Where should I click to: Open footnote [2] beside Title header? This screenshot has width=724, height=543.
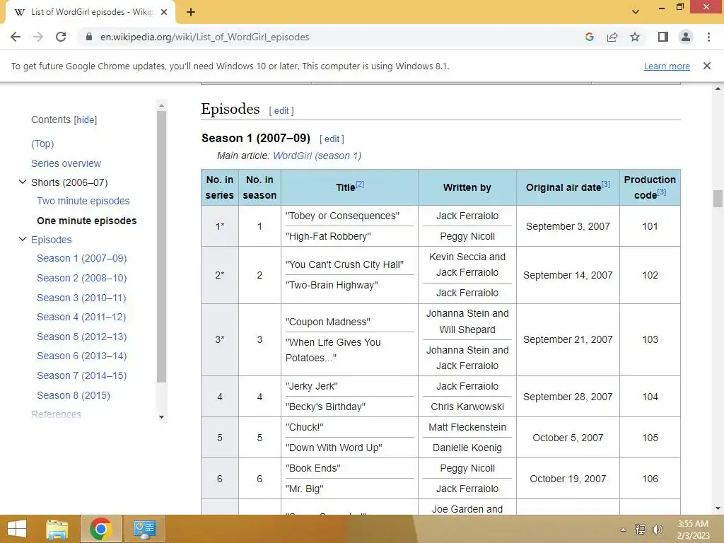360,184
